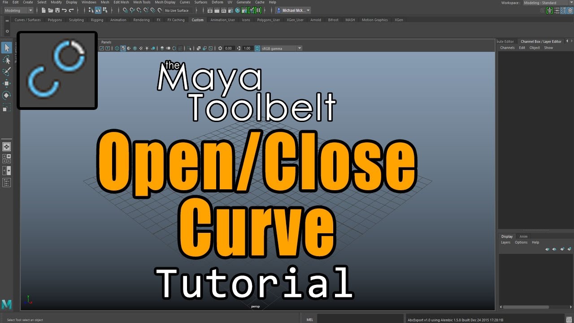574x323 pixels.
Task: Toggle Modeling Toolkit in top-right sidebar icons
Action: [542, 10]
